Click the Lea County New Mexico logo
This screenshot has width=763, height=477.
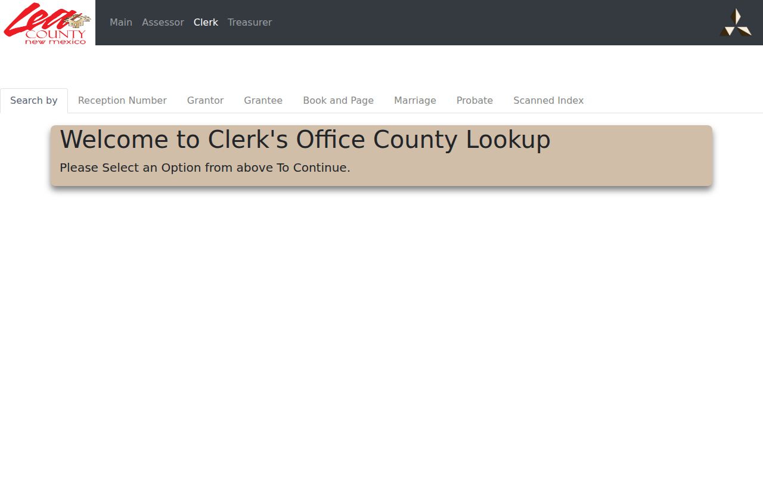tap(48, 23)
